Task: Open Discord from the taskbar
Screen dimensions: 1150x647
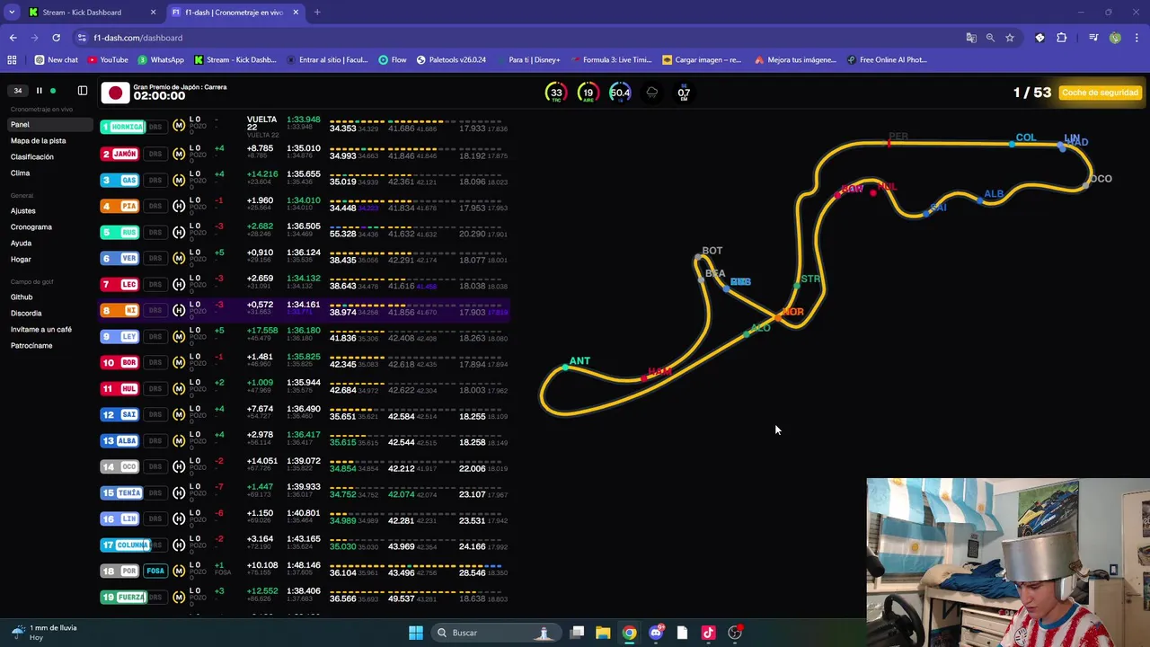Action: (656, 633)
